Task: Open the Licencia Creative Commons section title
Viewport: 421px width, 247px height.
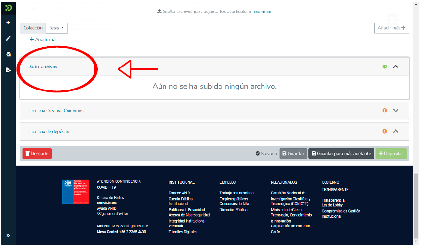Action: [56, 110]
